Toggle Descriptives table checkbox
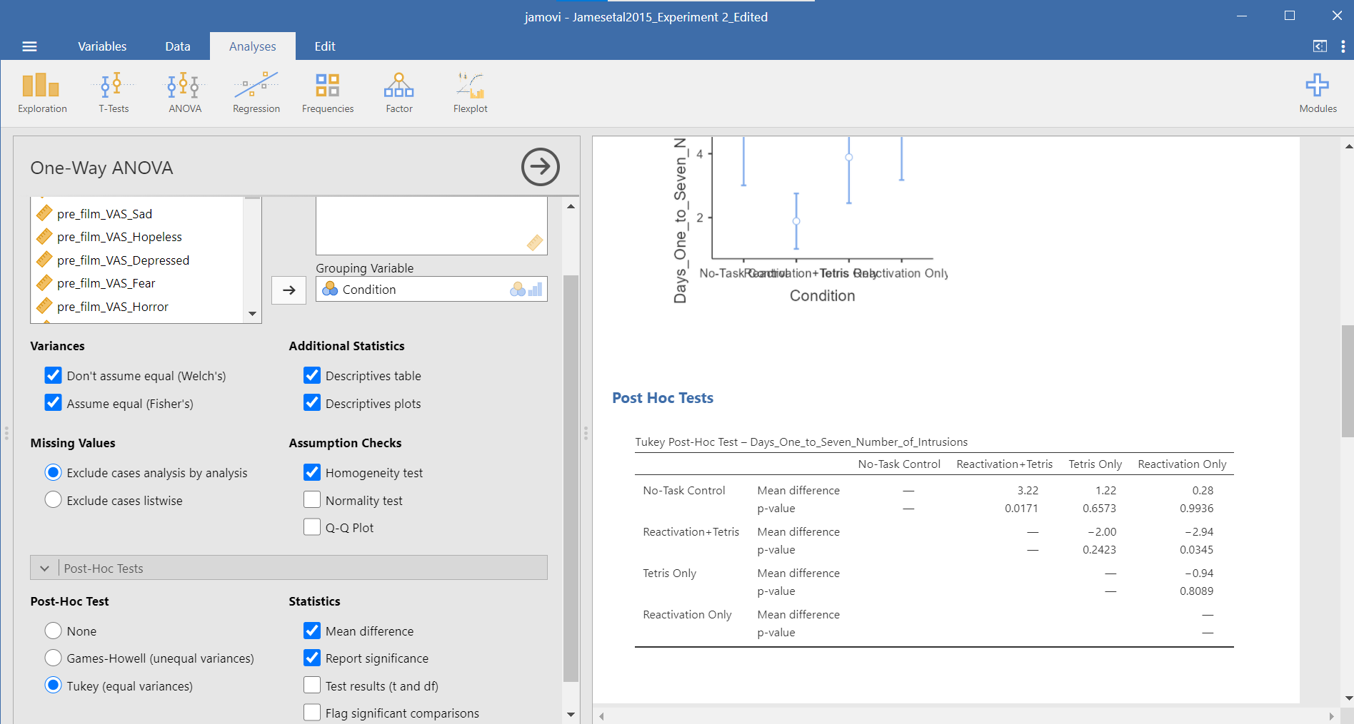Viewport: 1354px width, 724px height. click(312, 375)
